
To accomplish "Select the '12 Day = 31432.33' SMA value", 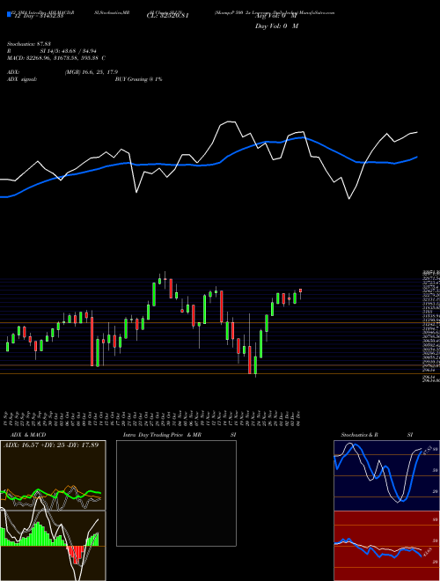I will click(x=39, y=17).
